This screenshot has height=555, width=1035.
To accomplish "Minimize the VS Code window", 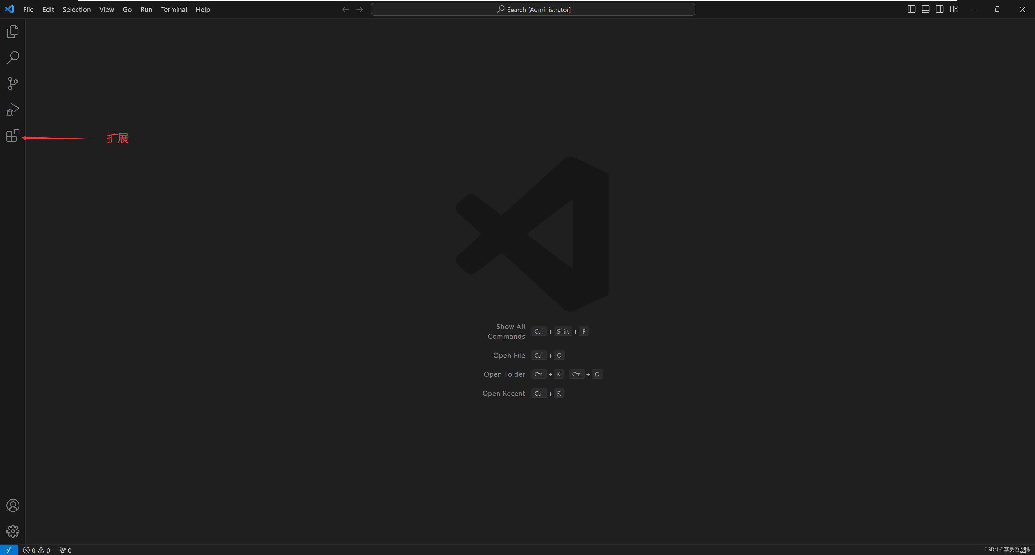I will pyautogui.click(x=973, y=9).
